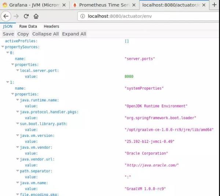Click Collapse All
Screen dimensions: 220x196
coord(45,34)
